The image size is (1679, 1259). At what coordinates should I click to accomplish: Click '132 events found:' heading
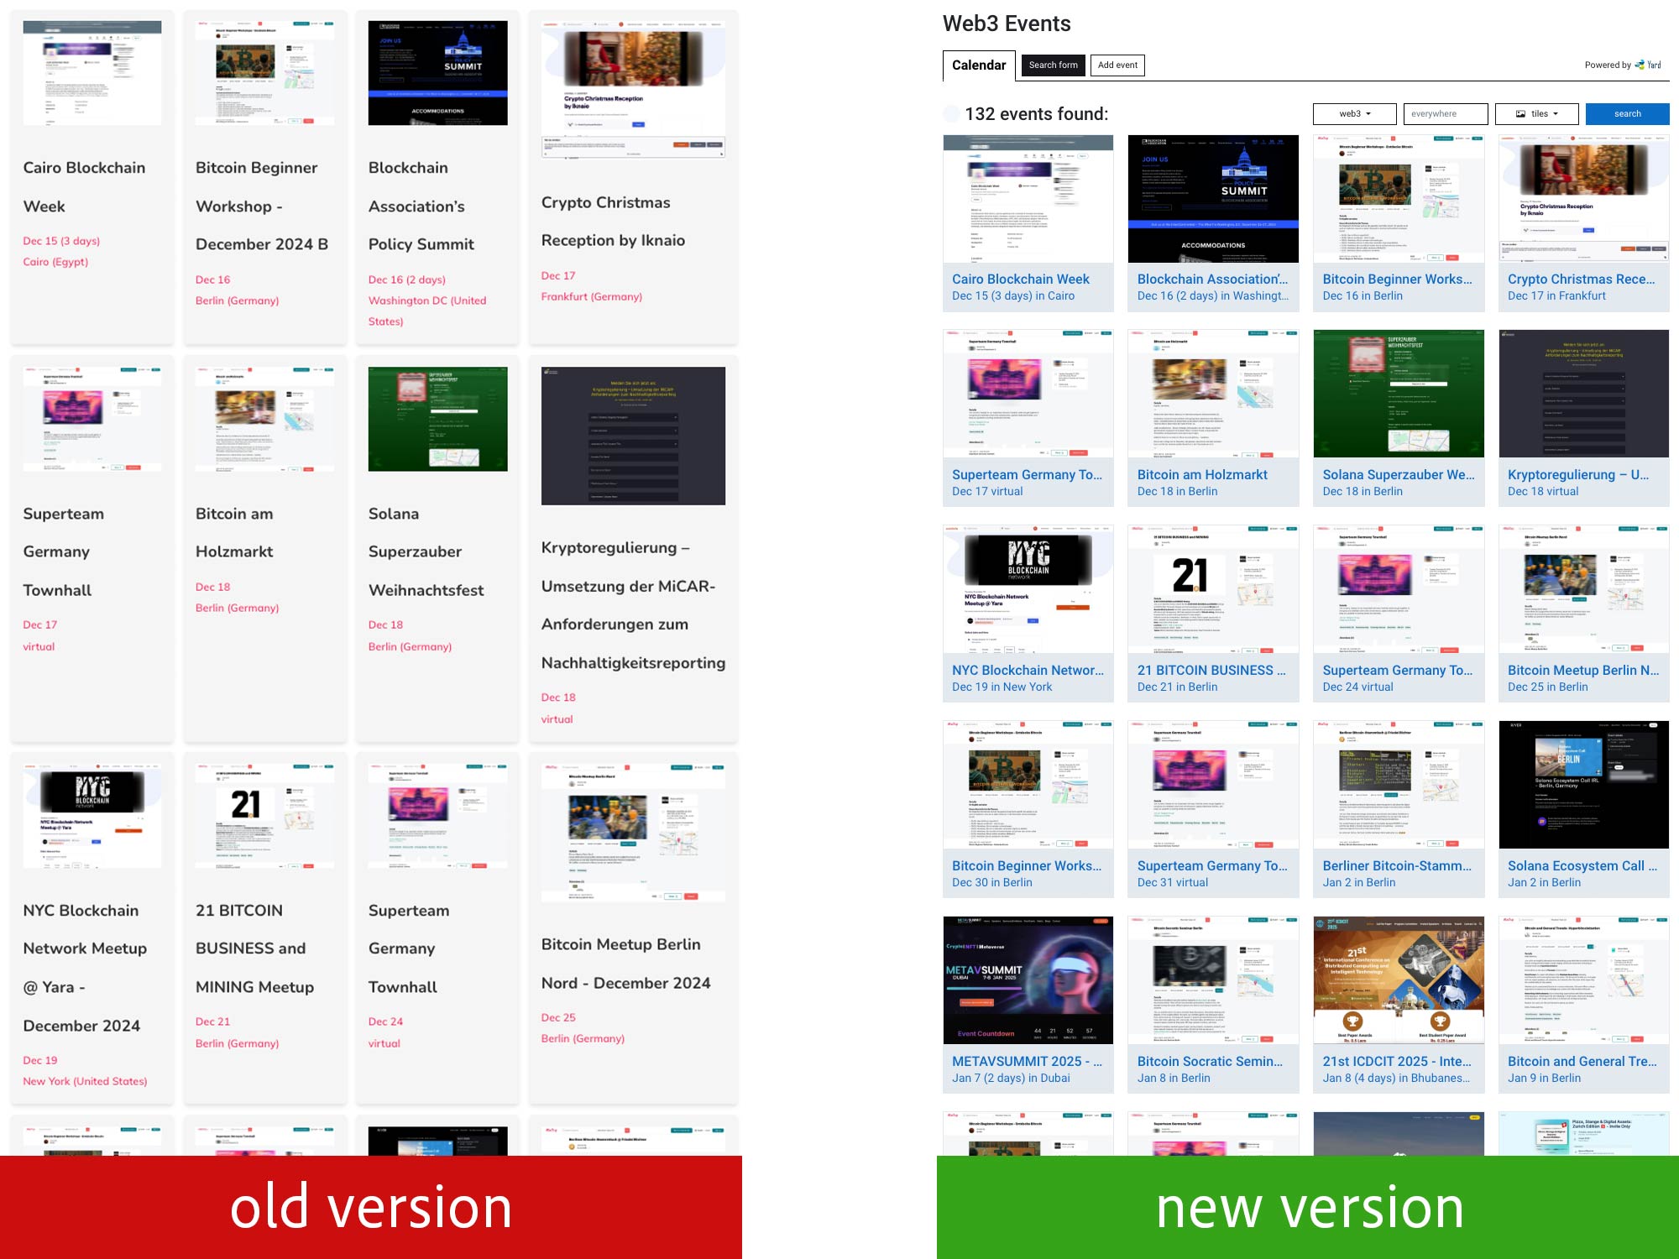click(1036, 114)
